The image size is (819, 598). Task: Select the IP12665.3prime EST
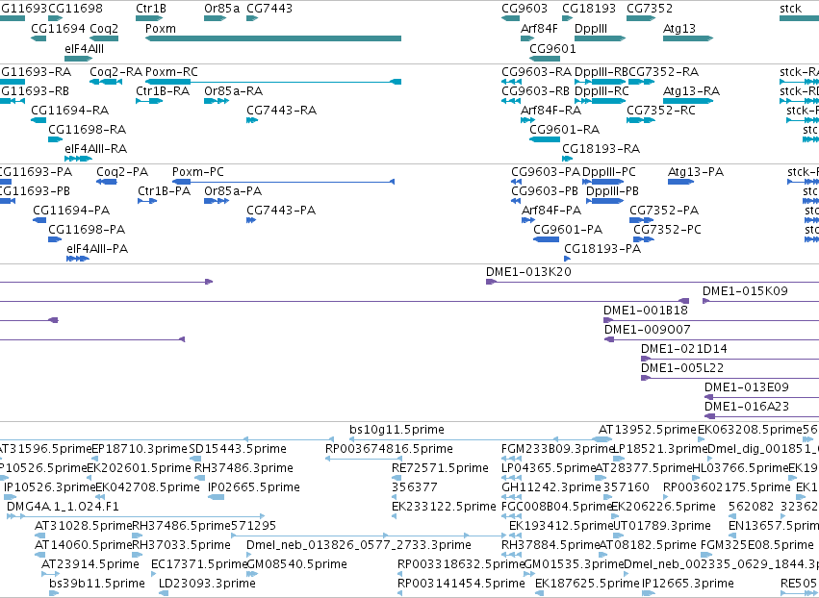[649, 593]
